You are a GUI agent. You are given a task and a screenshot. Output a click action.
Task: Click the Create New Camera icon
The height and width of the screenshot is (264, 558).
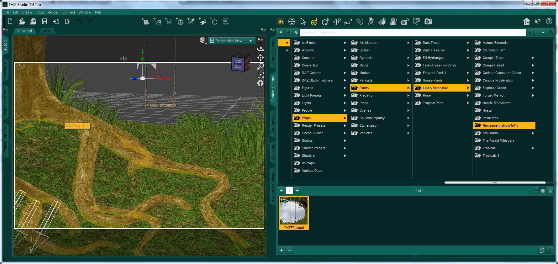click(145, 21)
